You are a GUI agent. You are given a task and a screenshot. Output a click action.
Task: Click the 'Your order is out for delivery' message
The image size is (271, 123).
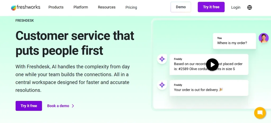209,88
